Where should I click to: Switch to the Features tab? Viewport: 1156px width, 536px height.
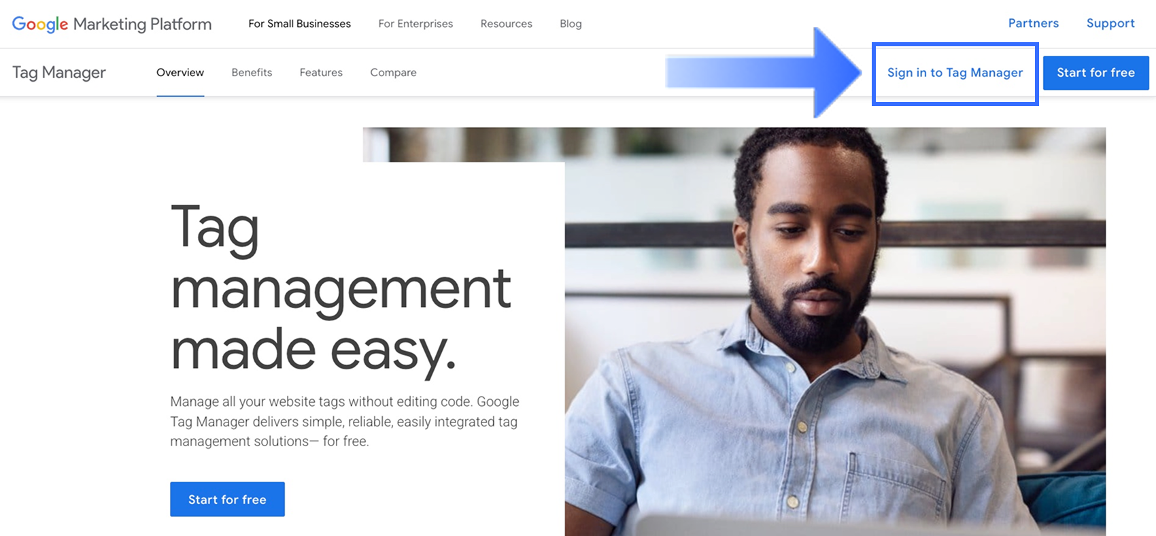coord(321,73)
